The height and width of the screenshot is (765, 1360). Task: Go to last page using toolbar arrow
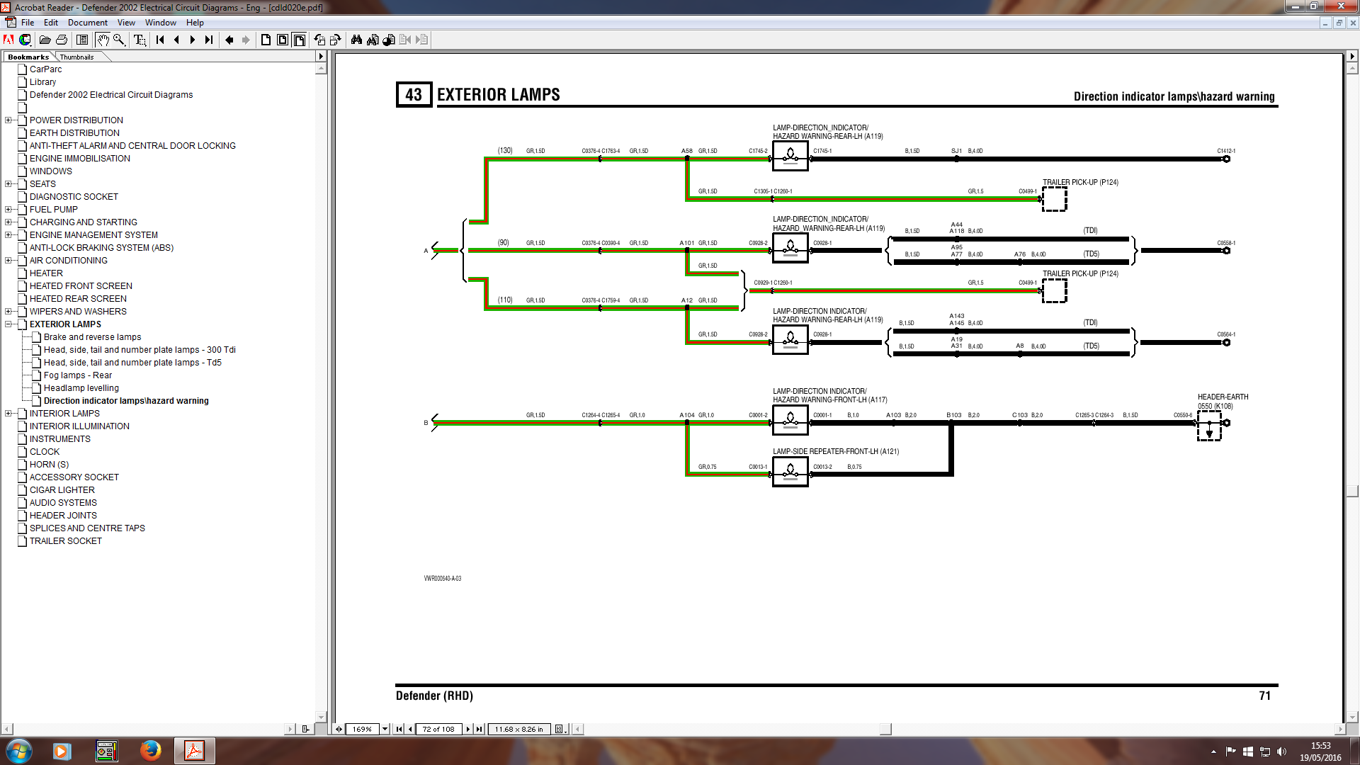point(209,40)
